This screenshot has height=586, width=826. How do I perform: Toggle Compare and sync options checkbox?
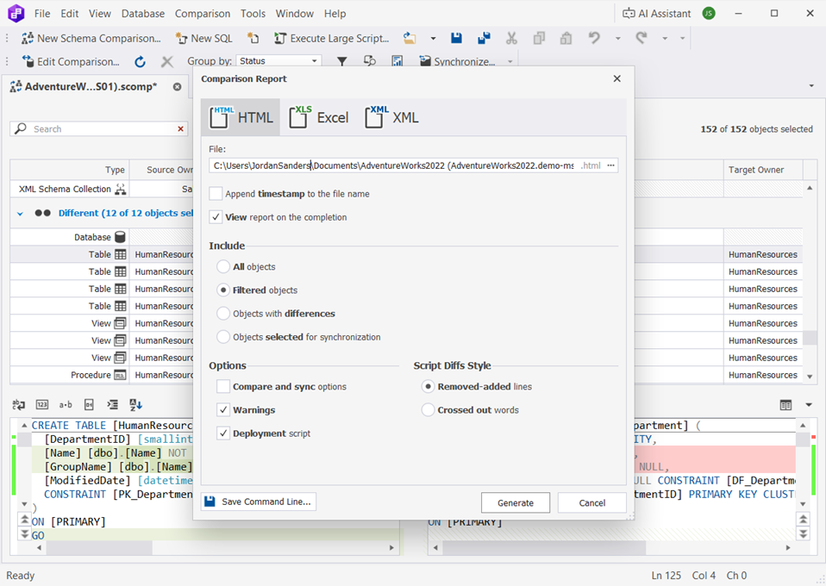(223, 387)
